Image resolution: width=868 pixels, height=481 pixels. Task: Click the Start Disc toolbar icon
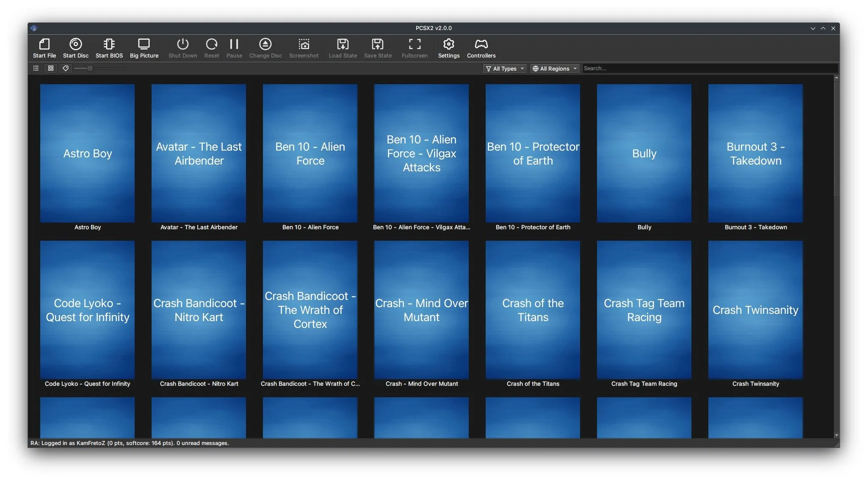pyautogui.click(x=75, y=44)
